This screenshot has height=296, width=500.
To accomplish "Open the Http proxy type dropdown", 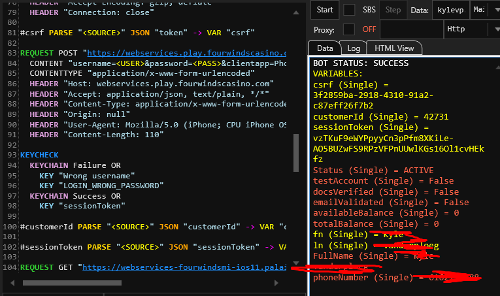I will (472, 29).
